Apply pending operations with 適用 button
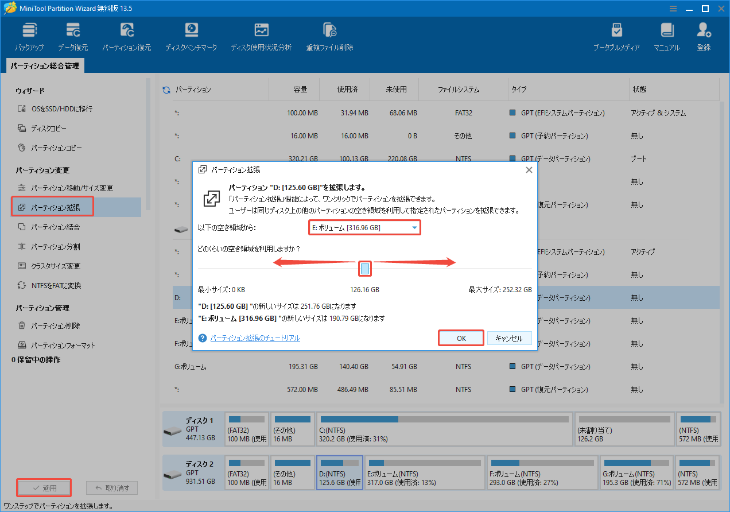Screen dimensions: 730x512 (44, 487)
